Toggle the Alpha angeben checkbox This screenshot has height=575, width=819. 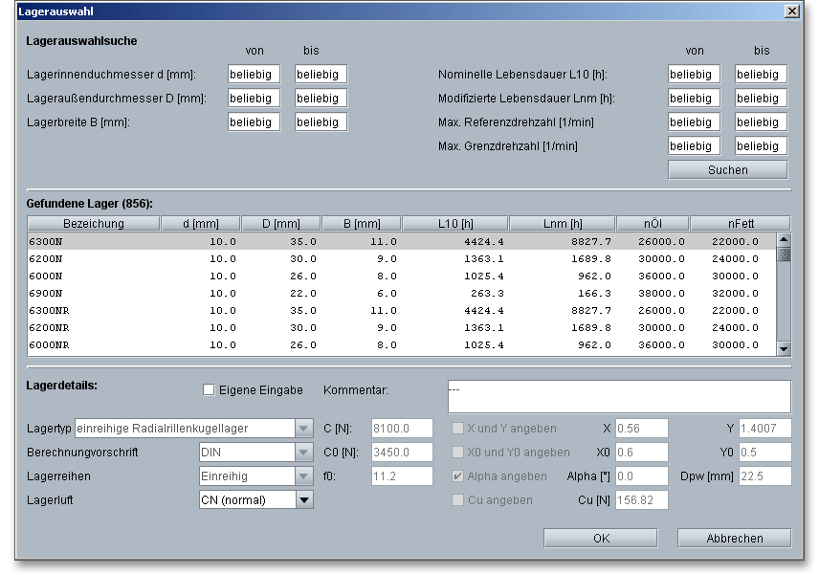coord(458,476)
